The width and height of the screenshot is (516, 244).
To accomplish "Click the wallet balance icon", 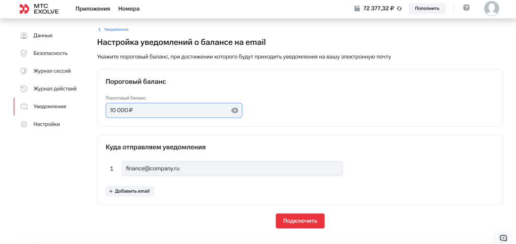I will (x=357, y=9).
